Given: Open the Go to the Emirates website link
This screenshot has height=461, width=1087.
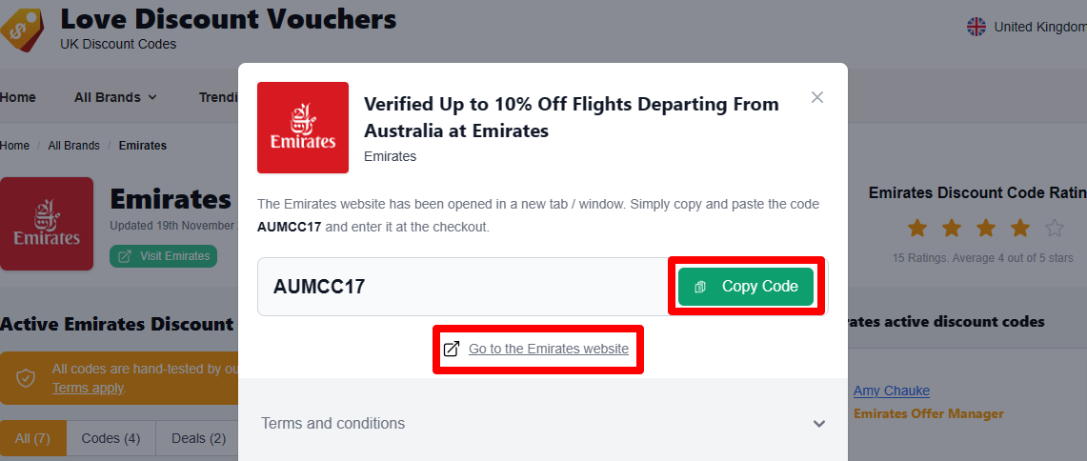Looking at the screenshot, I should (549, 349).
